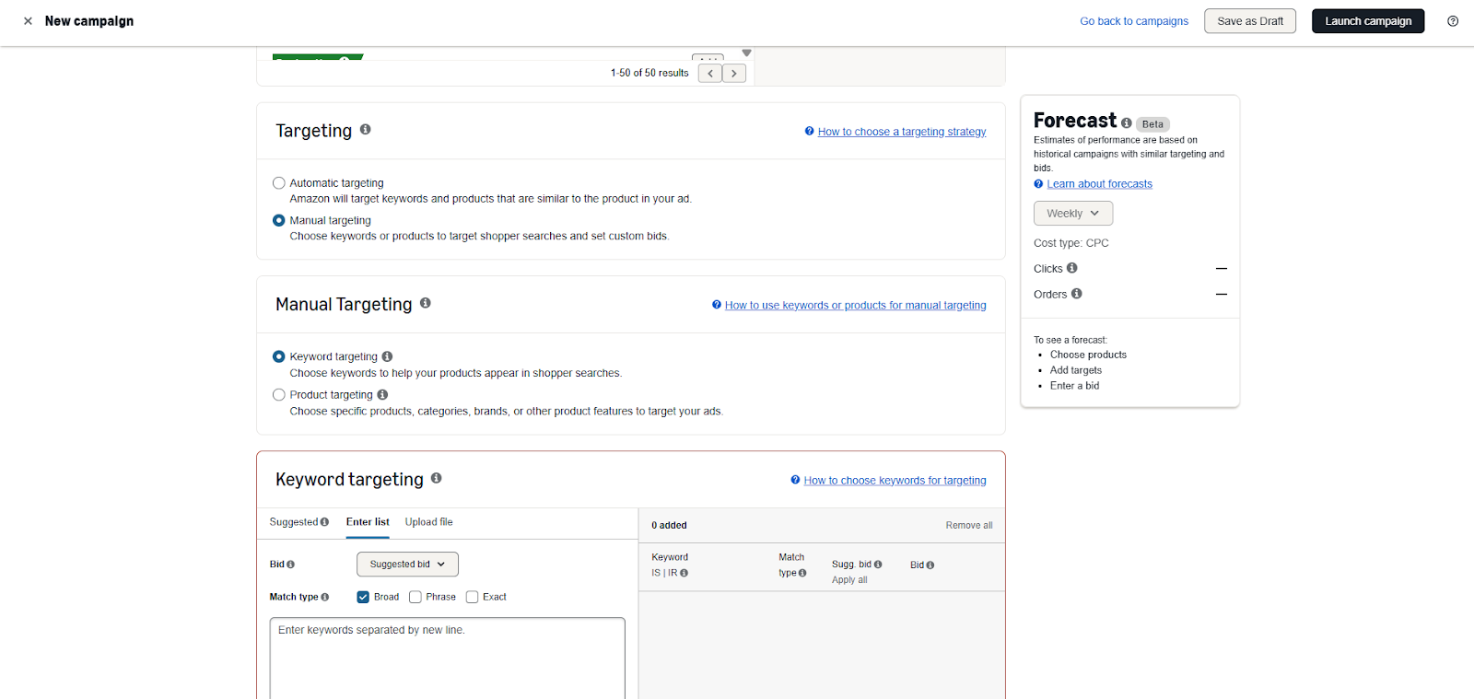Open the help question mark icon in header
This screenshot has height=699, width=1474.
(x=1453, y=21)
